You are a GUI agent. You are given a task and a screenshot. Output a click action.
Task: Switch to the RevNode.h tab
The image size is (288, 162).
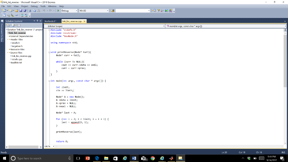pyautogui.click(x=50, y=21)
